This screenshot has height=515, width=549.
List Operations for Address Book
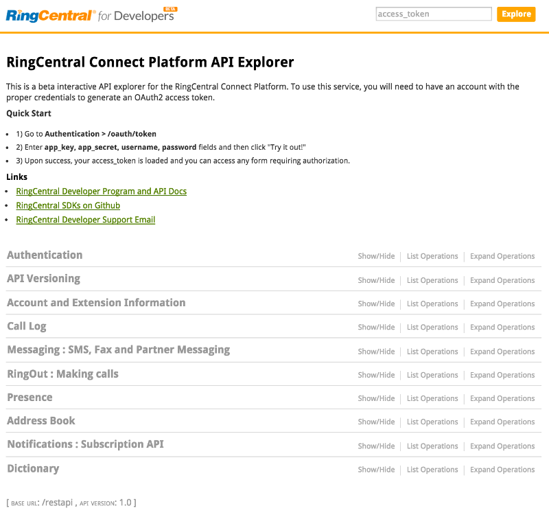click(x=432, y=422)
